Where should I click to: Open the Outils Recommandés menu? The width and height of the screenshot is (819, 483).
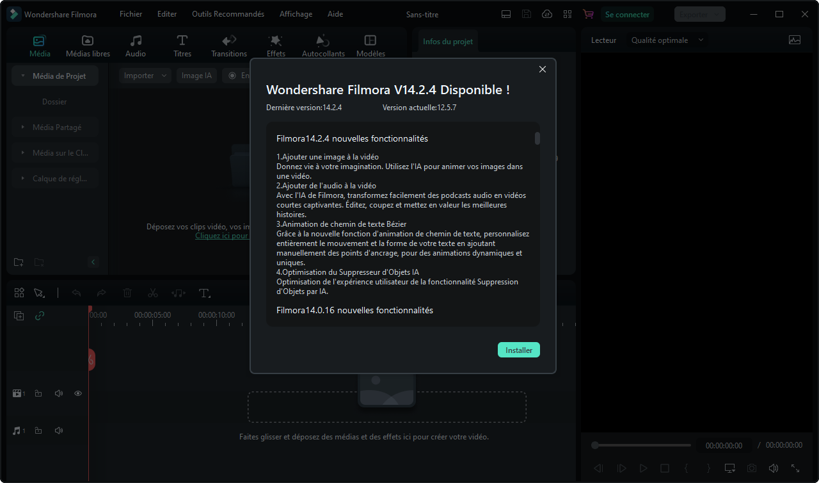[228, 14]
